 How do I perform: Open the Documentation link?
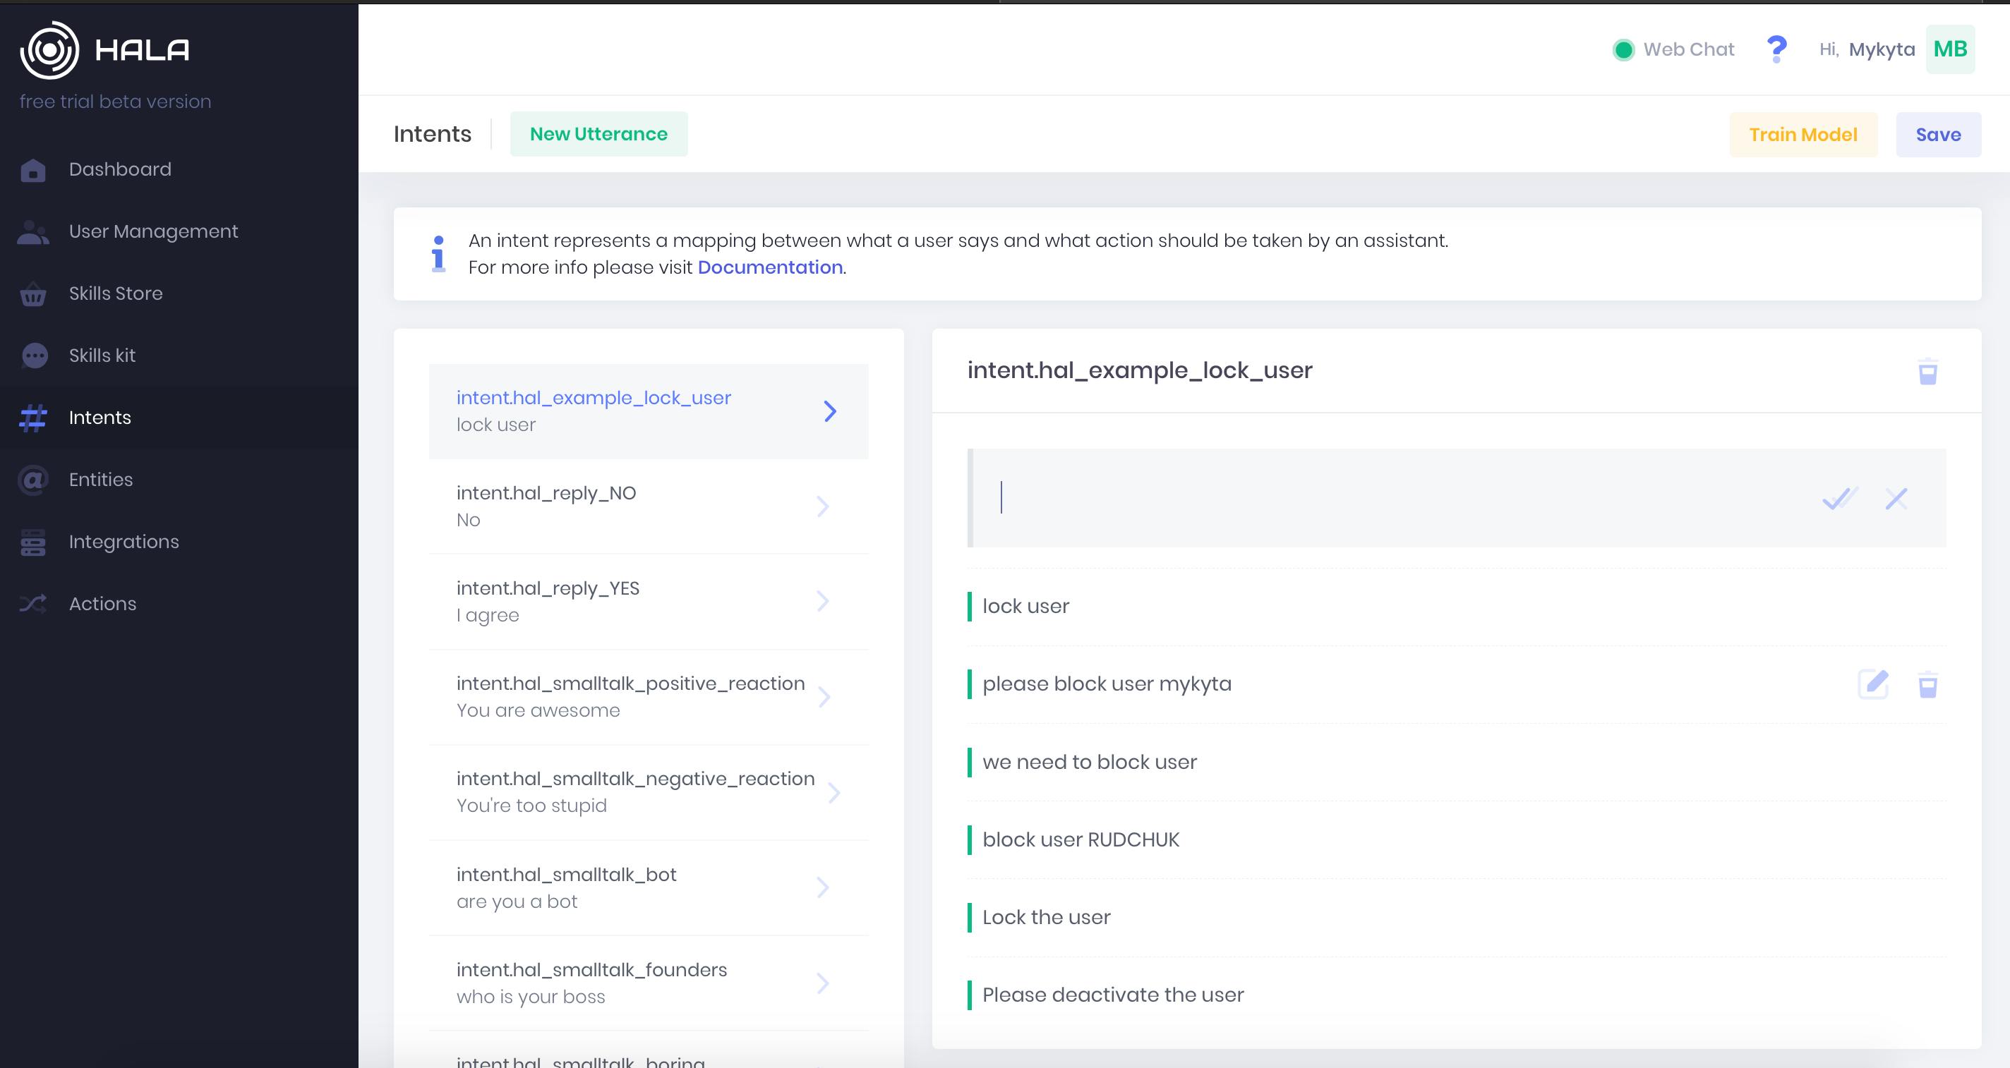770,267
